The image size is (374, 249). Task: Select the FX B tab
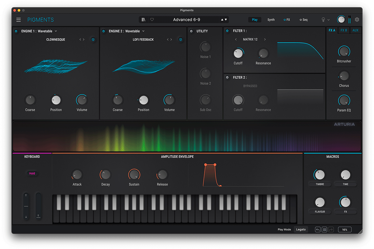click(x=344, y=30)
